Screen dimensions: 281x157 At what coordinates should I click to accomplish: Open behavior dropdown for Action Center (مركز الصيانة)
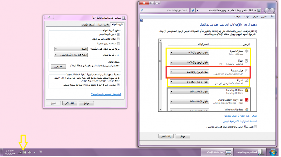190,72
